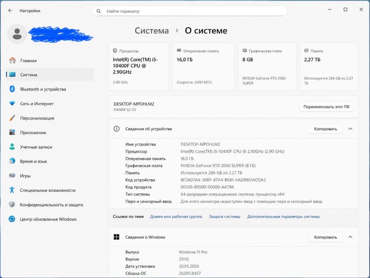Screen dimensions: 370x278
Task: Click the Сеть и Интернет Wi-Fi icon
Action: (x=12, y=104)
